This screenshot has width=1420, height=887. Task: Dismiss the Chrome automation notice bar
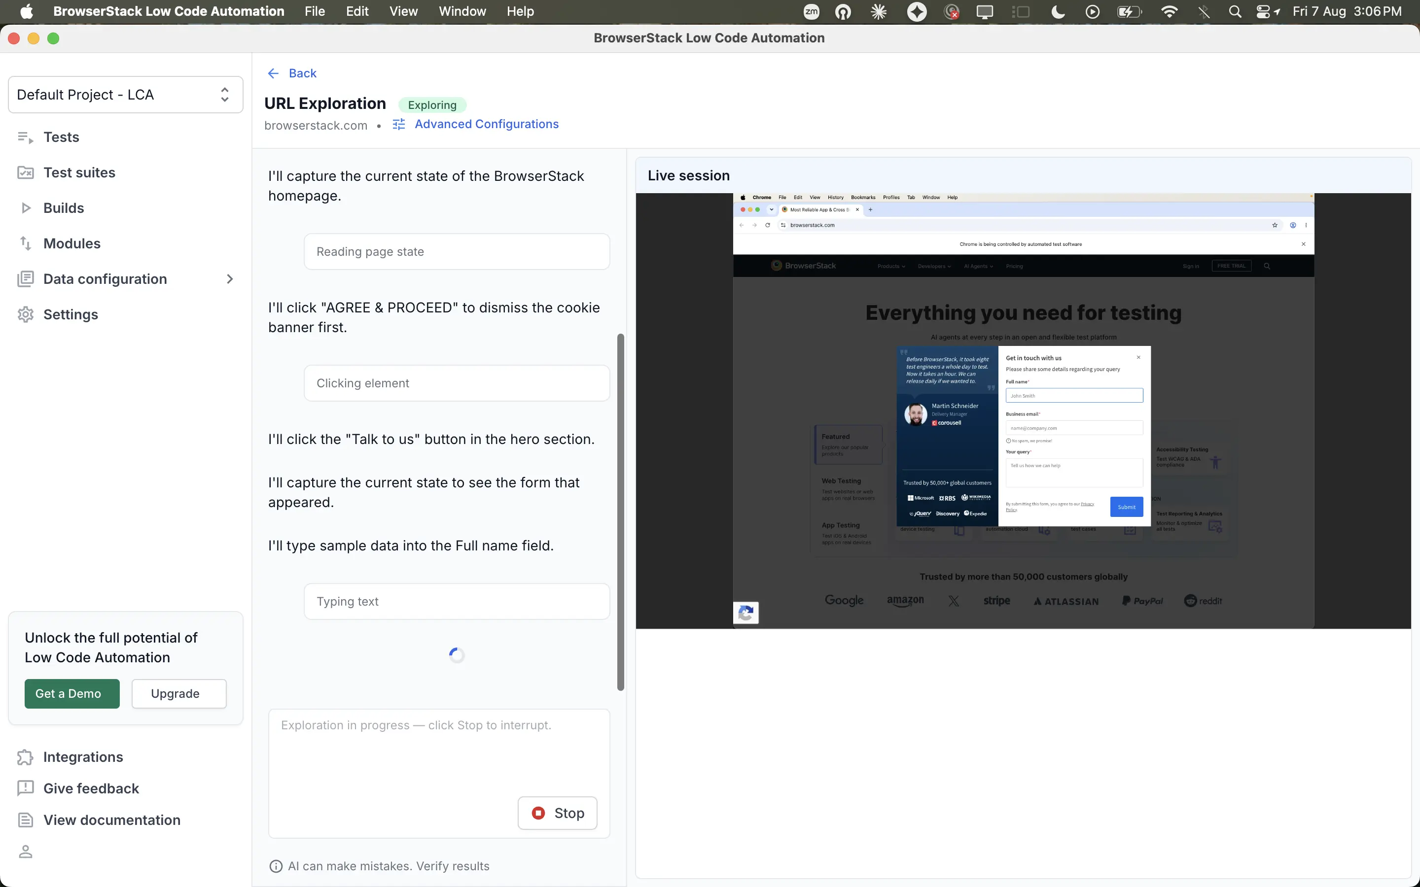[x=1303, y=244]
